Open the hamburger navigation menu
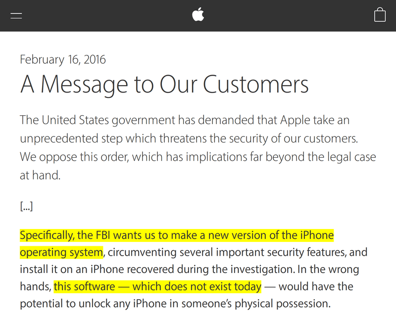This screenshot has height=319, width=396. point(16,16)
